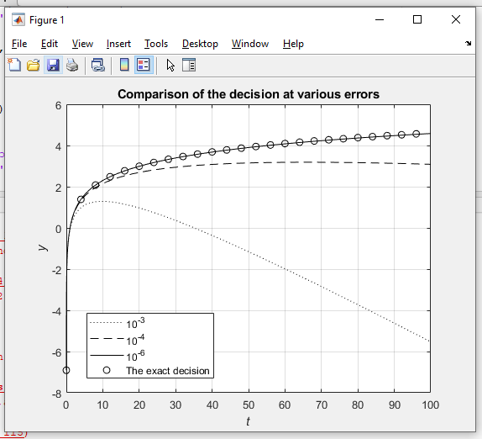Open the File menu
Viewport: 482px width, 439px height.
point(19,44)
